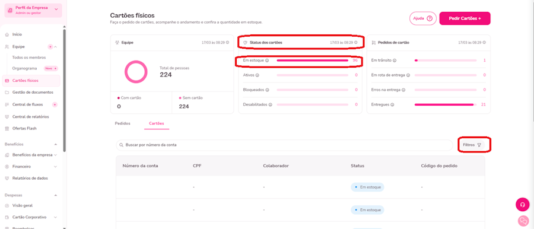Image resolution: width=534 pixels, height=229 pixels.
Task: Click info icon next to Erros na entrega
Action: tap(403, 90)
